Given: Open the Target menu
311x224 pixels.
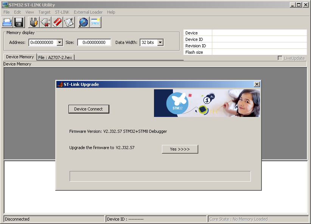Looking at the screenshot, I should pos(44,12).
